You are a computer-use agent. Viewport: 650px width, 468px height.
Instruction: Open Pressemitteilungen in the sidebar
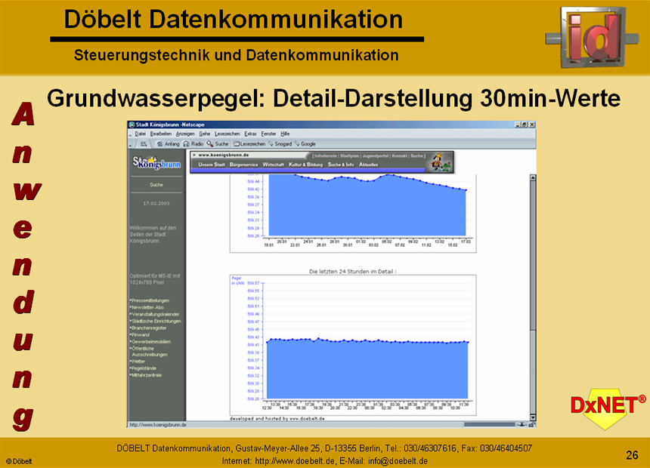click(150, 300)
